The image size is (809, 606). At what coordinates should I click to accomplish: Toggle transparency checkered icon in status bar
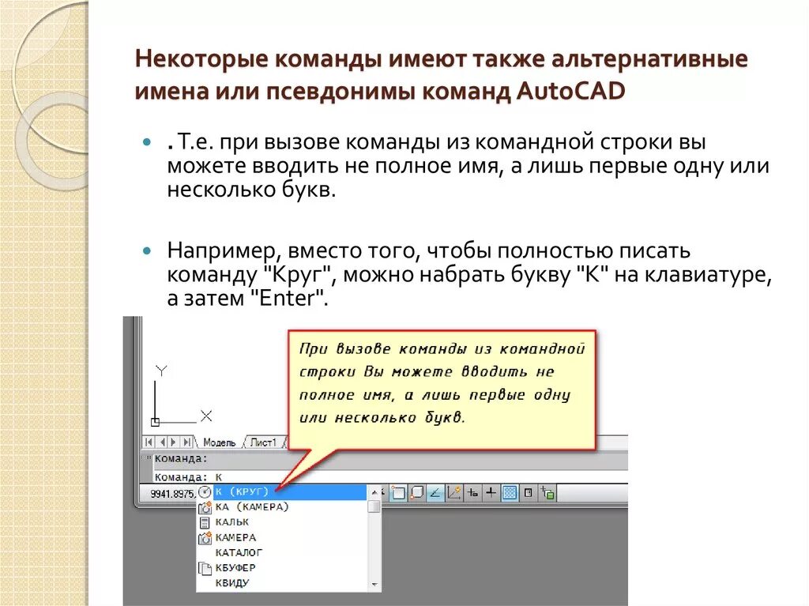coord(510,493)
